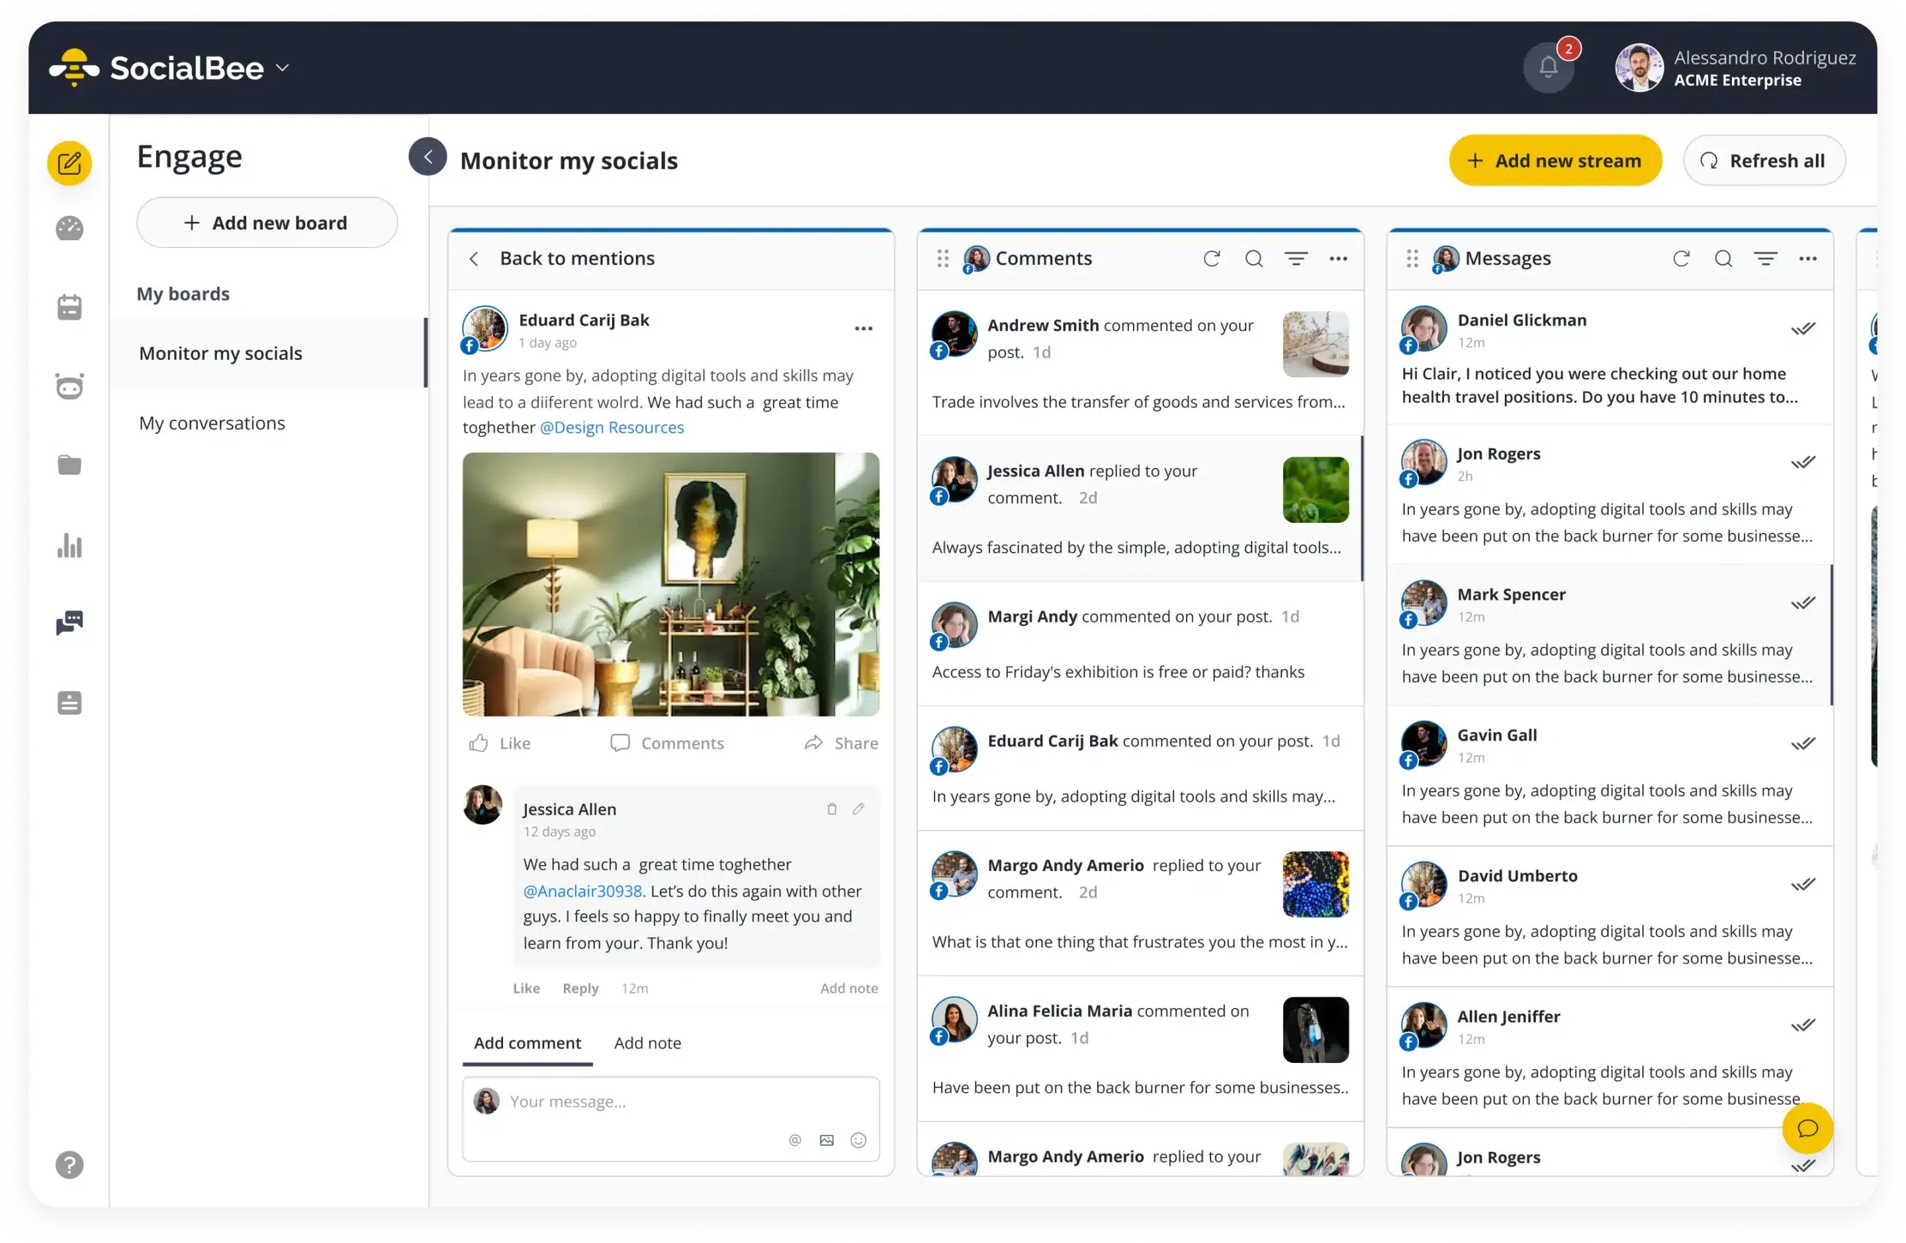Screen dimensions: 1906x1243
Task: Click the notifications bell icon
Action: (x=1547, y=66)
